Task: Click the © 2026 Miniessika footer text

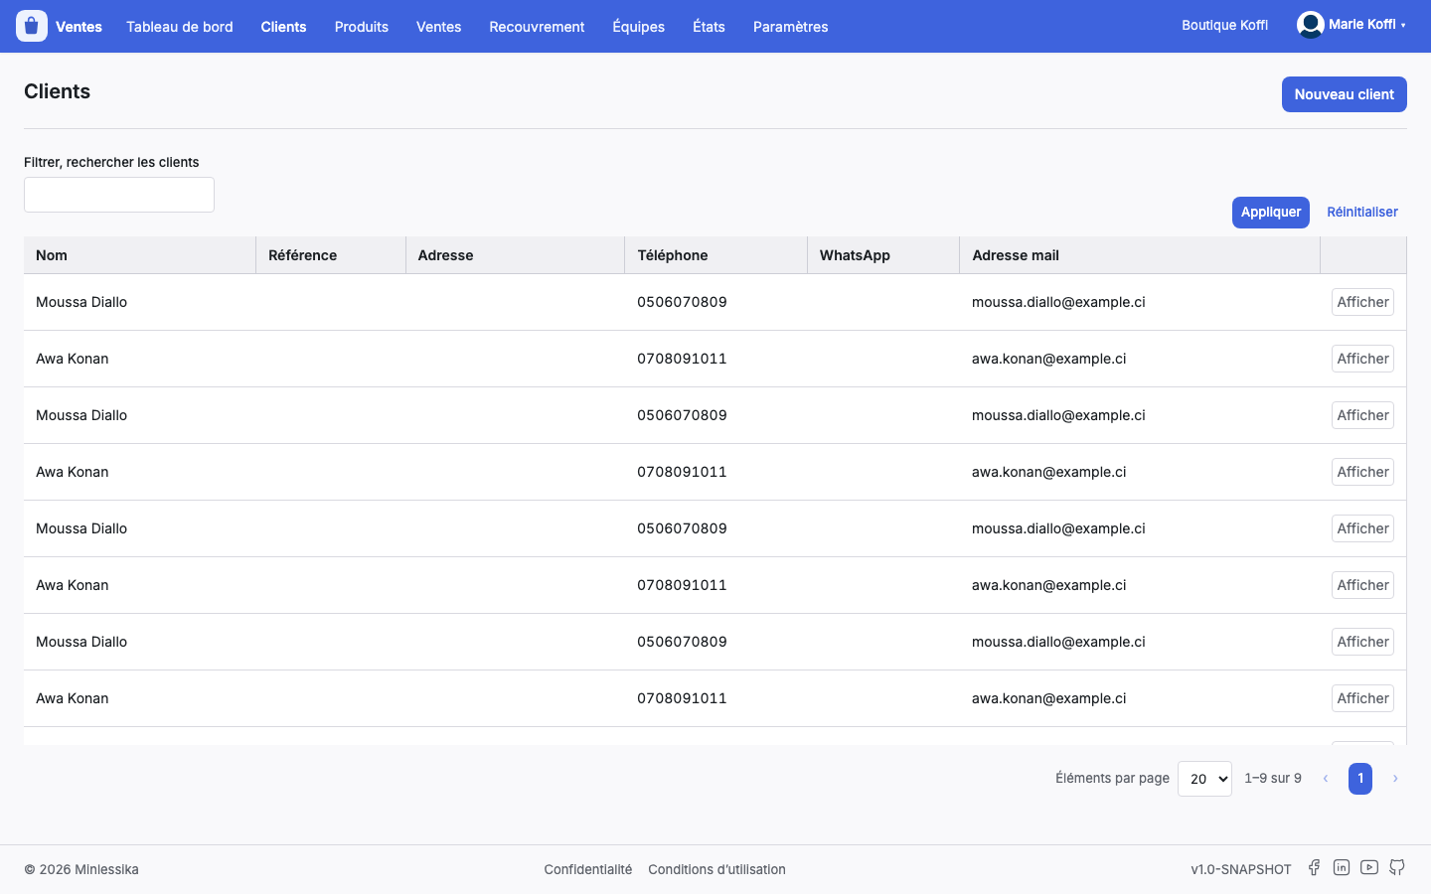Action: coord(81,869)
